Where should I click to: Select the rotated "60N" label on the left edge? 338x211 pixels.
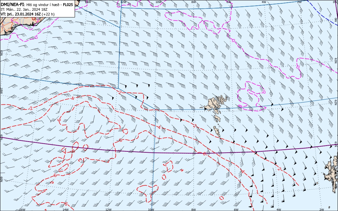1,179
